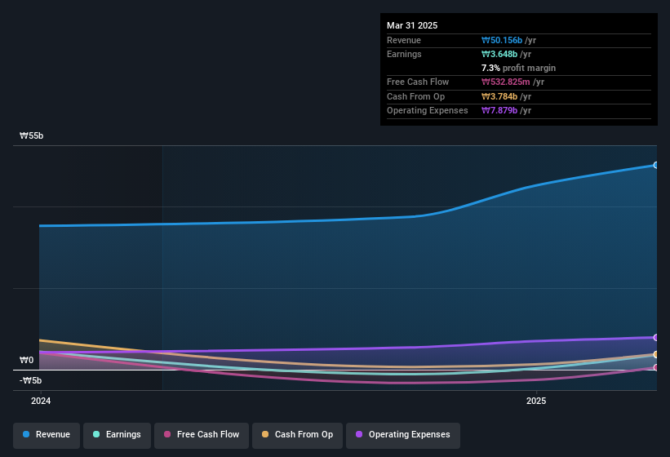Click the ₩7.879b operating expenses value
The height and width of the screenshot is (457, 670).
click(x=499, y=111)
